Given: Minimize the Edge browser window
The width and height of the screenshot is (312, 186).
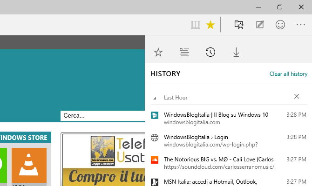Looking at the screenshot, I should [x=258, y=7].
